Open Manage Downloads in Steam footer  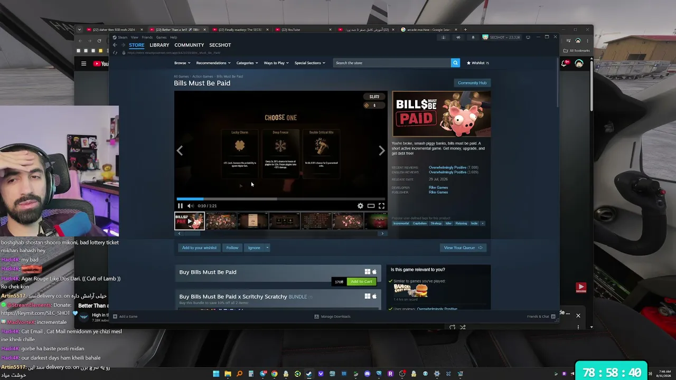pyautogui.click(x=332, y=317)
